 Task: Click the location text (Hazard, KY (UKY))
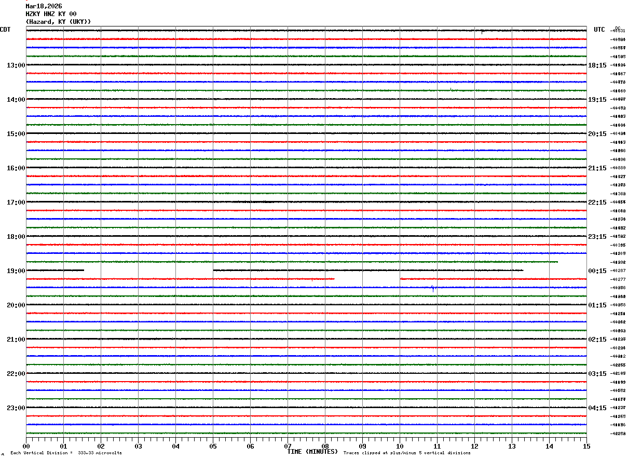pyautogui.click(x=58, y=22)
